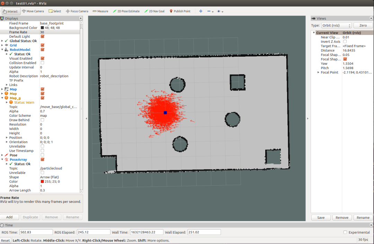Pick the Measure tool
Screen dimensions: 374x244
point(100,11)
